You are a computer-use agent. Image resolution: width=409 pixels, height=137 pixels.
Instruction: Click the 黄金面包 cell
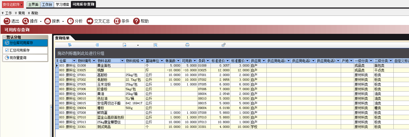[111, 65]
